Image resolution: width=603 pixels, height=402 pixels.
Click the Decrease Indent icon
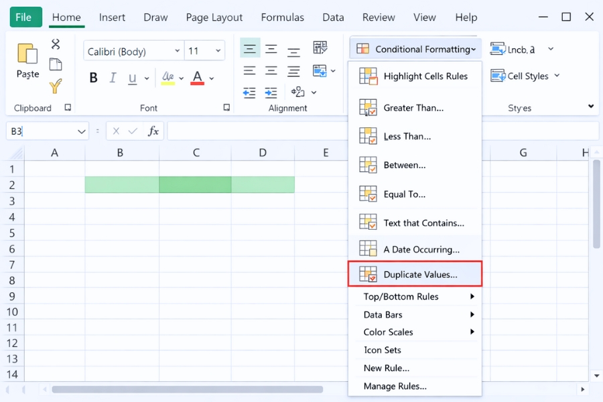click(249, 94)
